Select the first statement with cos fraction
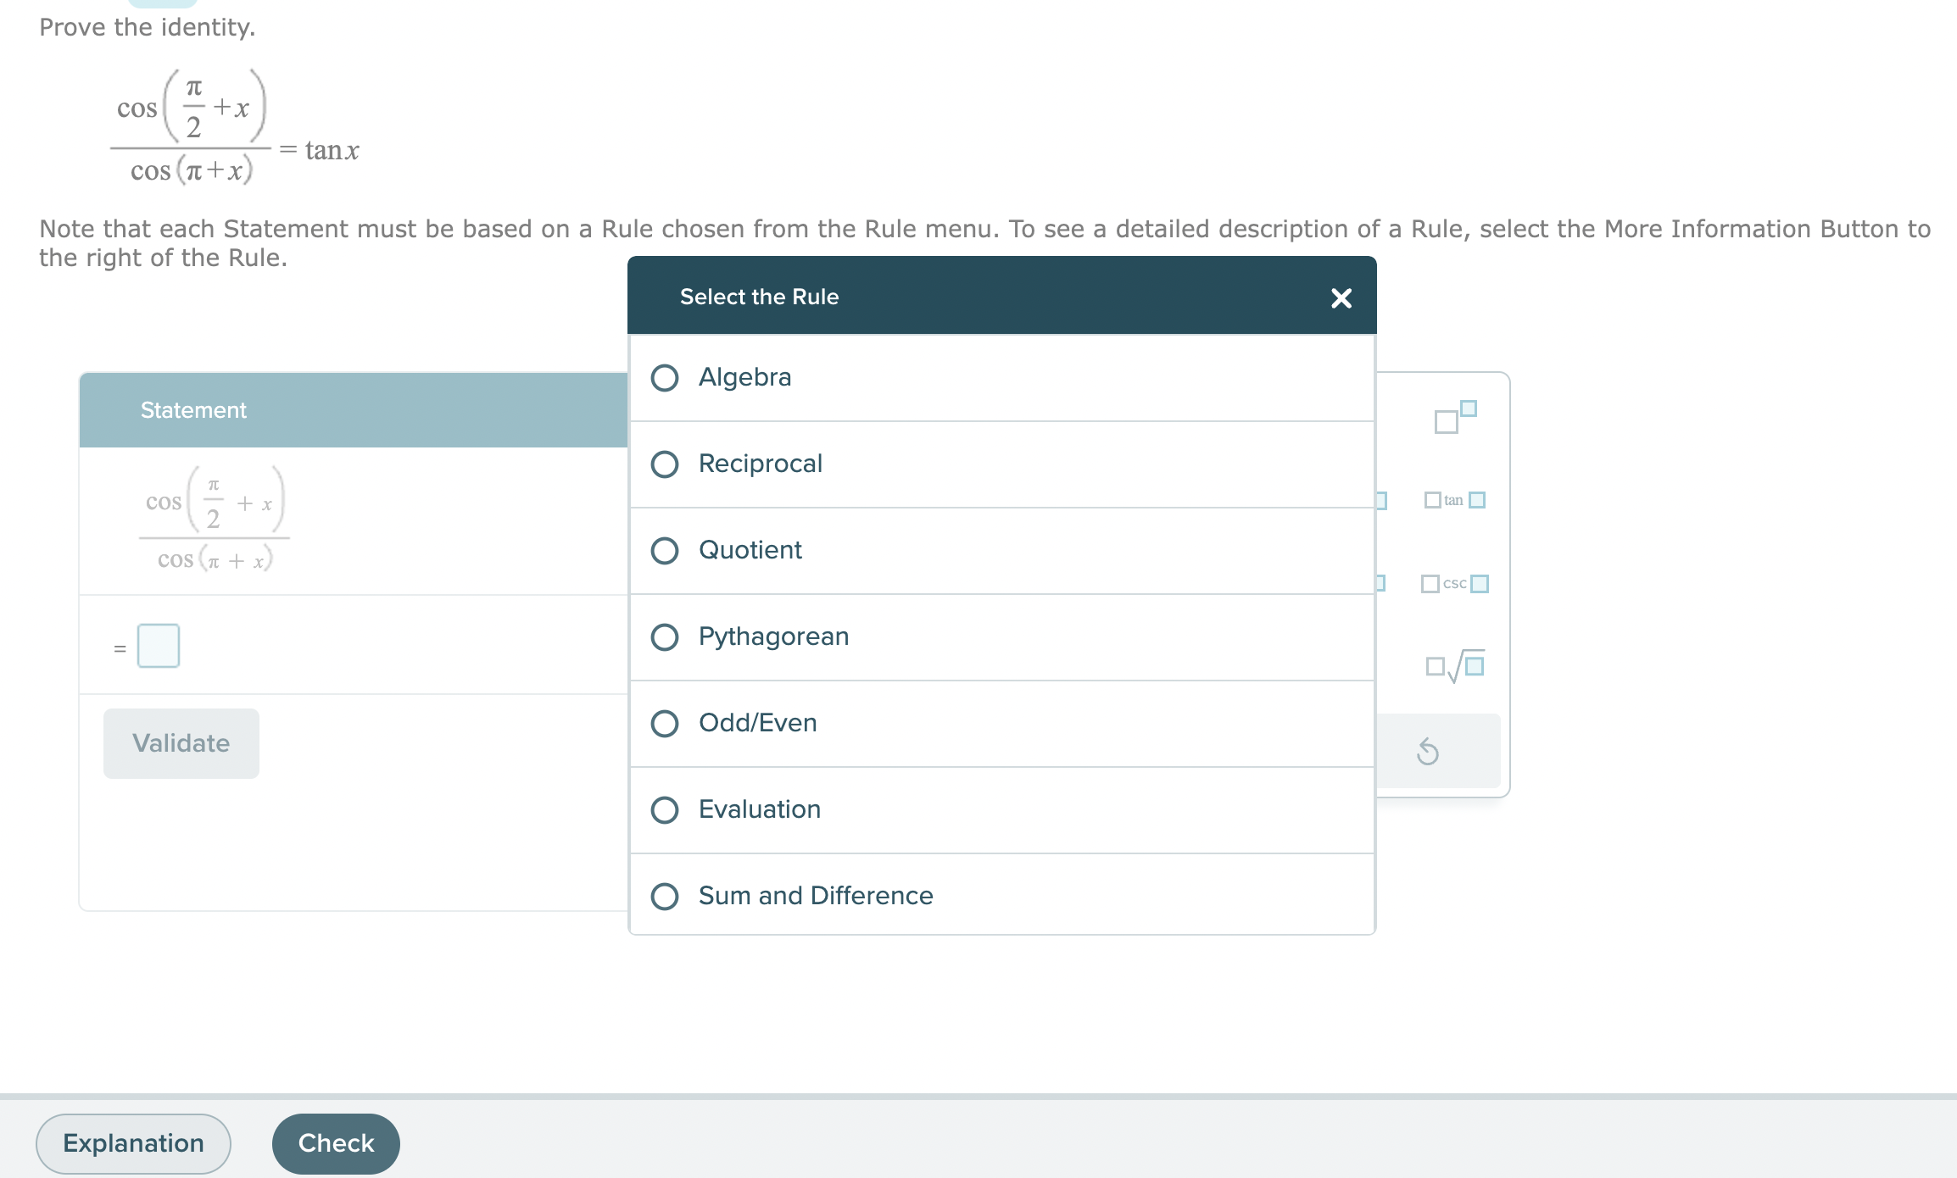 pyautogui.click(x=215, y=524)
